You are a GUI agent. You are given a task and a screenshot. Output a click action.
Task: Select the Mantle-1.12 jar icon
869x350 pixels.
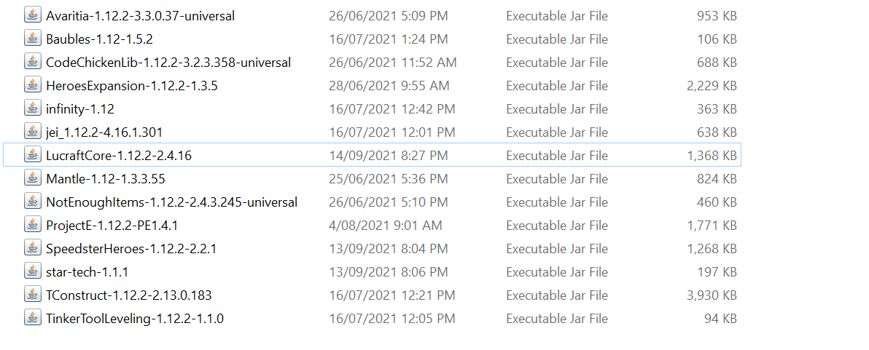tap(33, 178)
